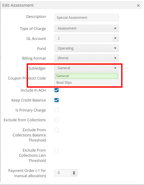Click the Description text field

86,17
